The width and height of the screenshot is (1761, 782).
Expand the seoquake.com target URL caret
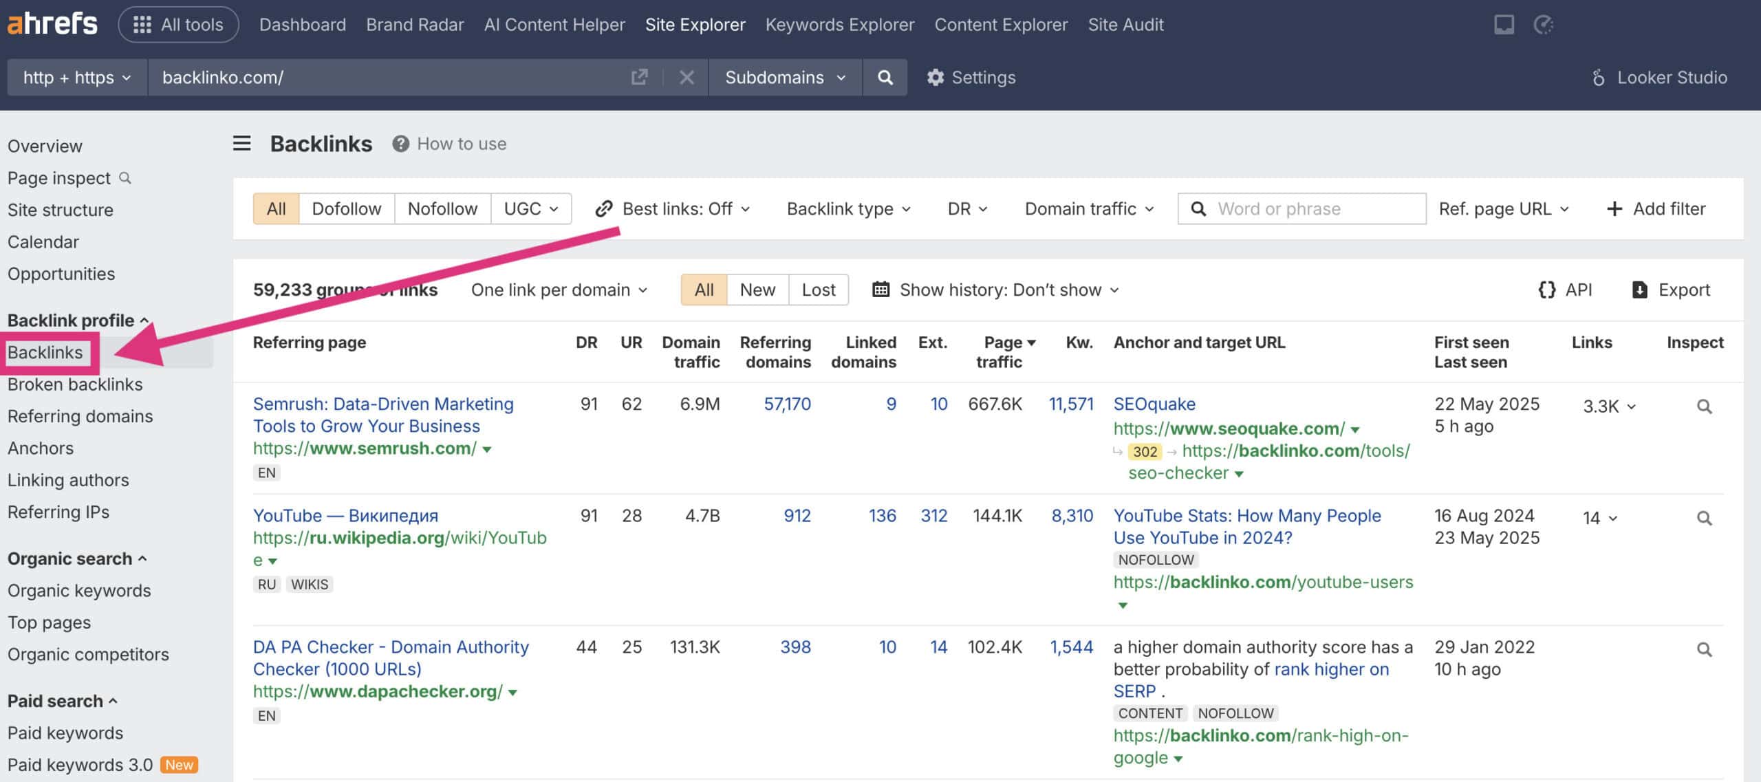(1355, 430)
